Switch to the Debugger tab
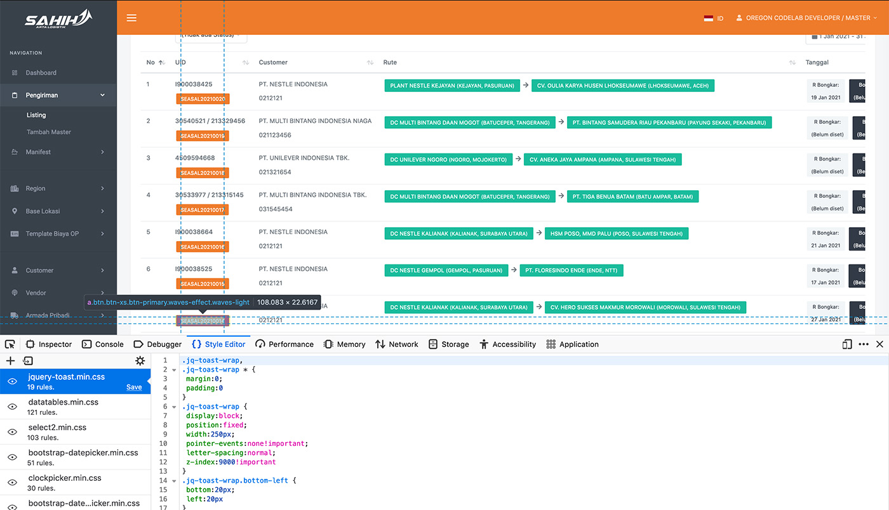This screenshot has width=889, height=510. [x=157, y=344]
